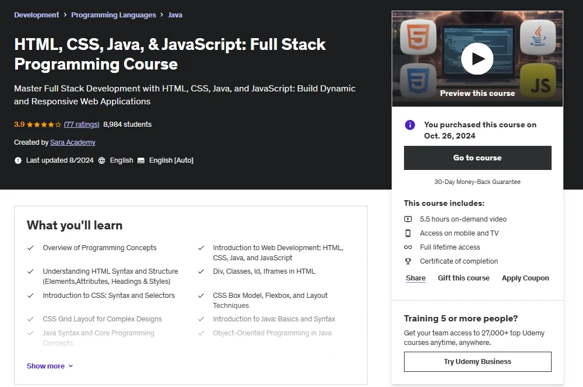Click the Go to course button
Screen dimensions: 583x387
[478, 158]
